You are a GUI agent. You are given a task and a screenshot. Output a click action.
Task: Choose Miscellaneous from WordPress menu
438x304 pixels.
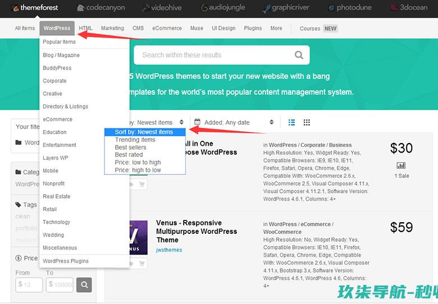point(60,248)
